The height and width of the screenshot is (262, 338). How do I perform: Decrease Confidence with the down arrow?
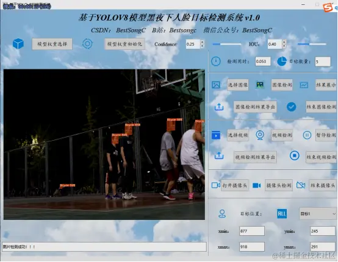click(202, 46)
